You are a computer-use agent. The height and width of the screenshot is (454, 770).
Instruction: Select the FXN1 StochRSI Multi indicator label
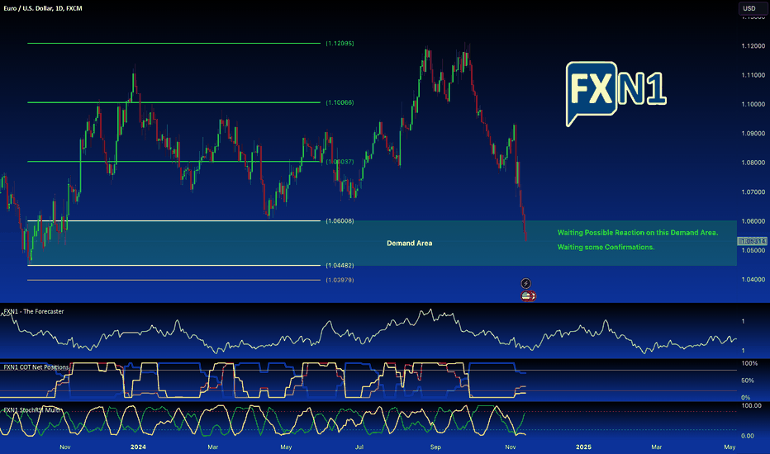coord(32,409)
